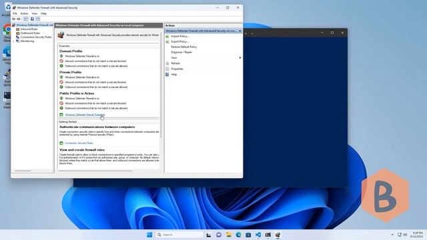This screenshot has width=427, height=240.
Task: Click the Forward arrow in the firewall toolbar
Action: pos(19,19)
